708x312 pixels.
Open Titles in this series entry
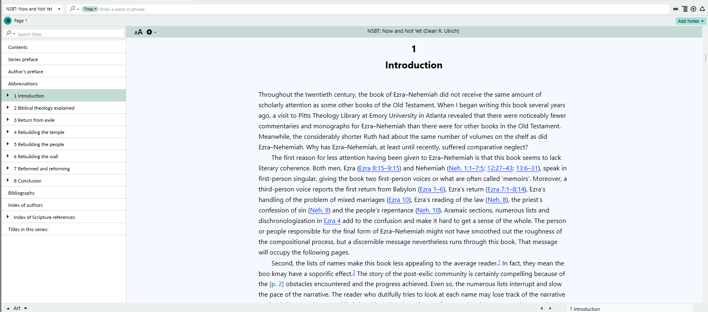[x=64, y=229]
